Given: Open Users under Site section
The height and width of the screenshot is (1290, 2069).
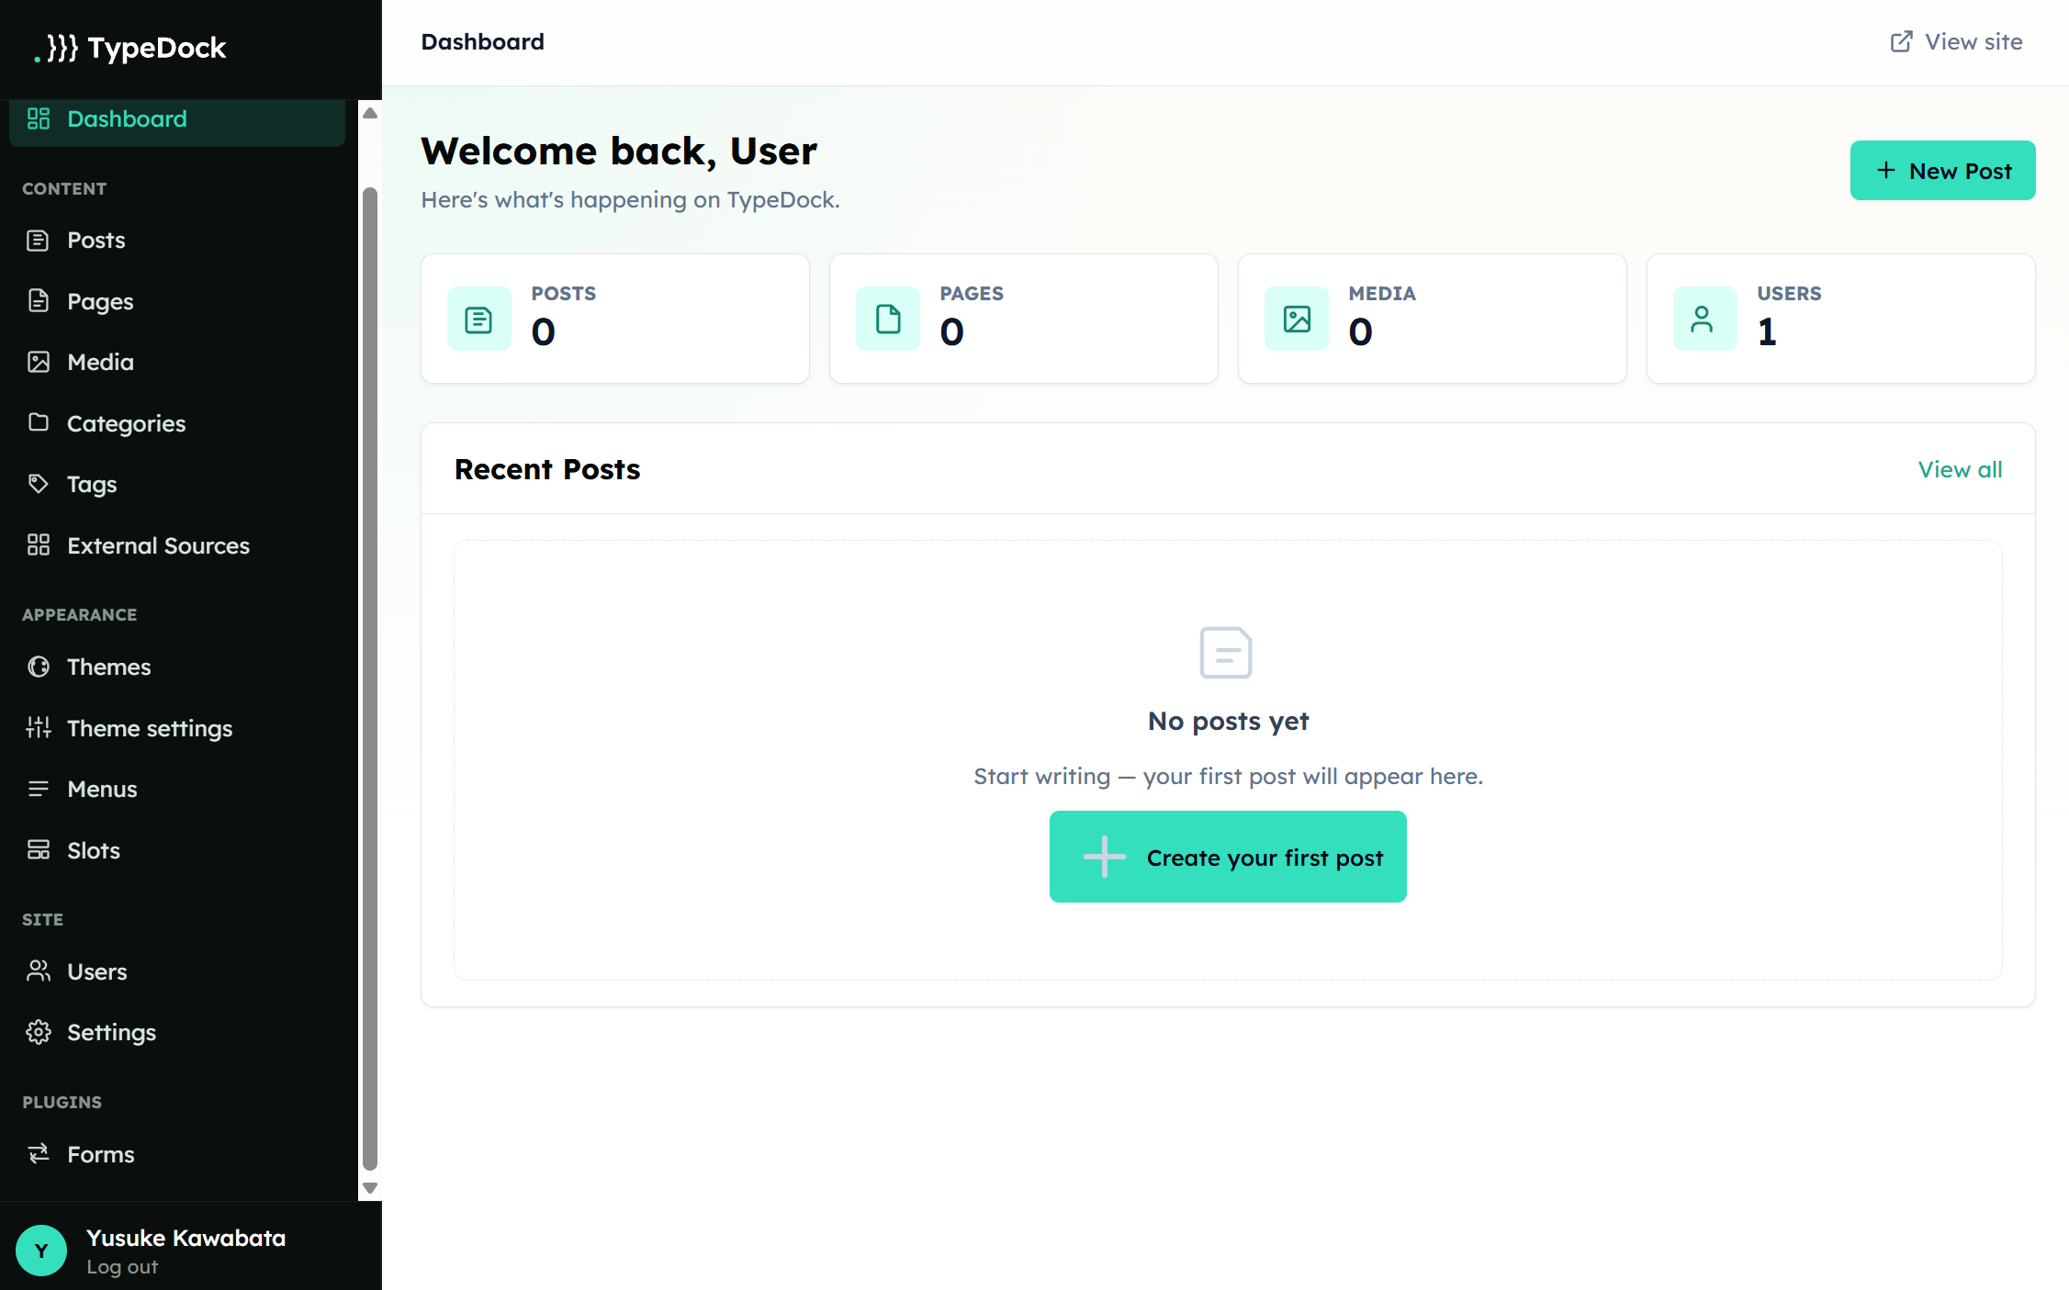Looking at the screenshot, I should (x=177, y=971).
